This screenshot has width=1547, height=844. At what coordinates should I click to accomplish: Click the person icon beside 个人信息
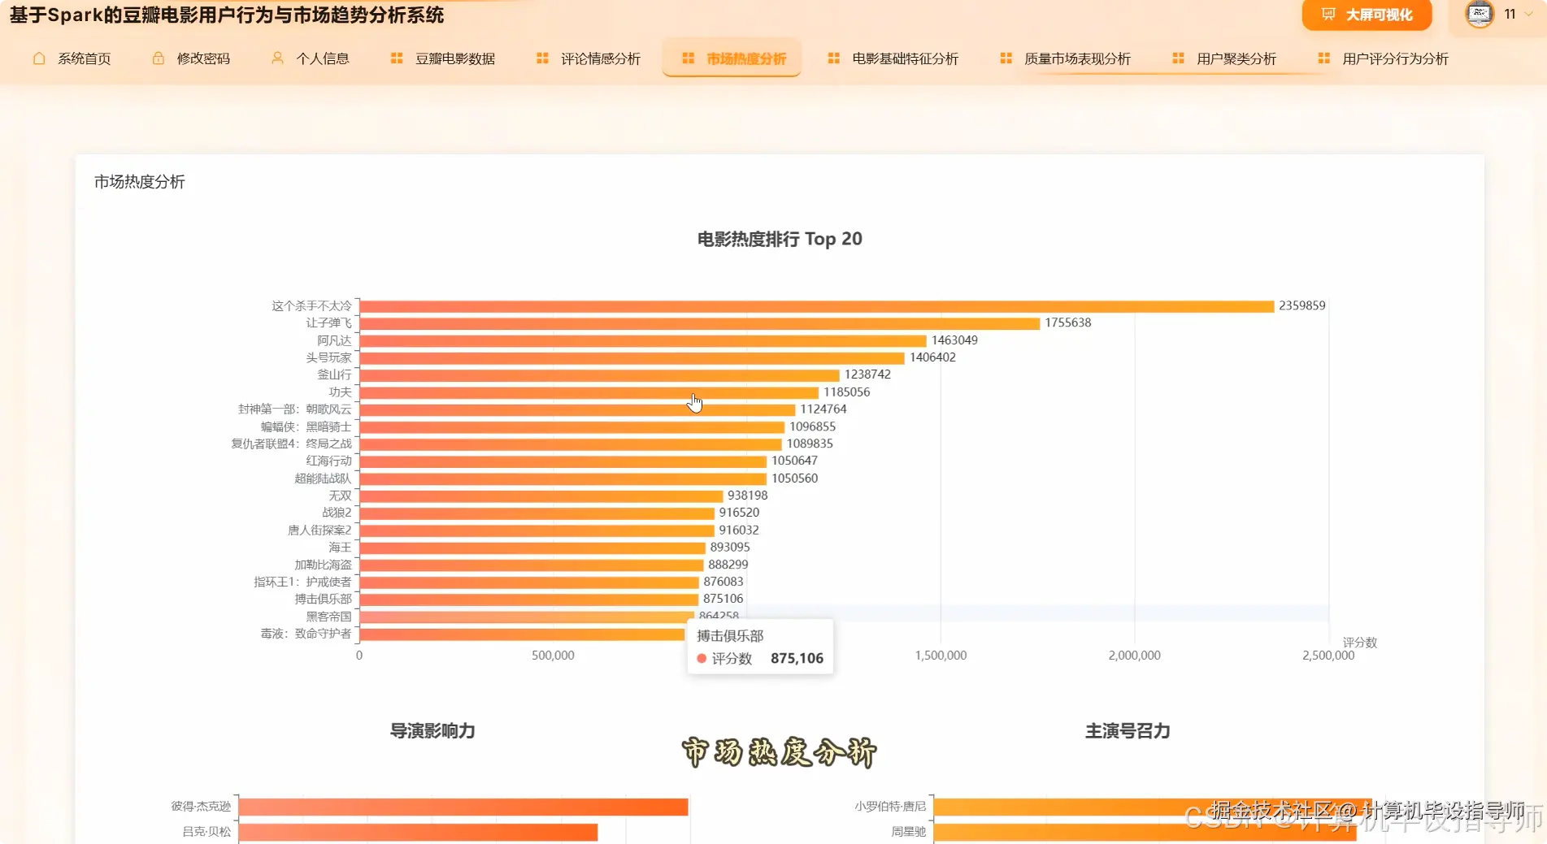[277, 58]
